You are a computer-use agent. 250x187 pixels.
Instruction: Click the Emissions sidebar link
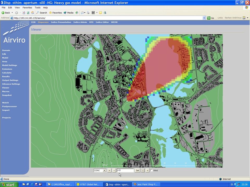7,69
